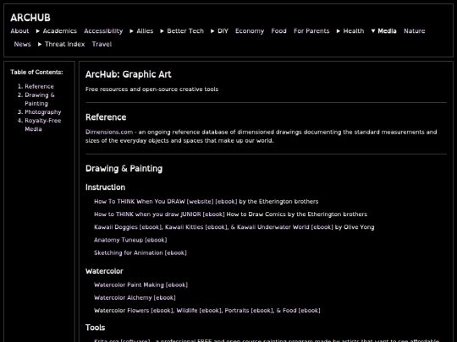The width and height of the screenshot is (457, 342).
Task: Open Kawaii Underwater World [ebook] link
Action: pos(284,227)
